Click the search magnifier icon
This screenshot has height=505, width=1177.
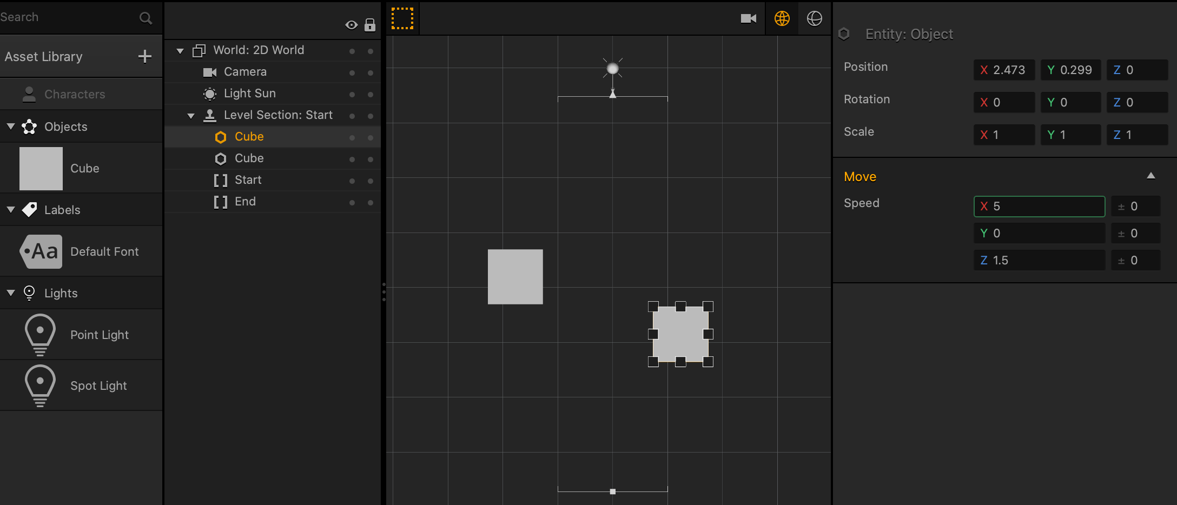pyautogui.click(x=146, y=18)
